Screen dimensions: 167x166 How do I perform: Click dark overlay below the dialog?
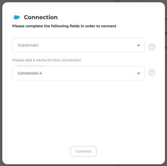tap(83, 165)
